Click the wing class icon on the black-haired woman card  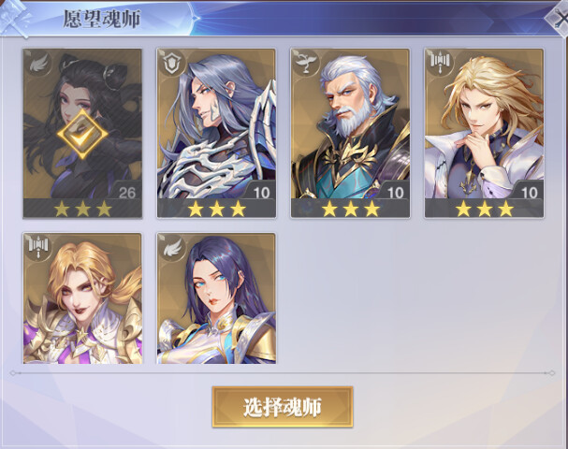(38, 64)
